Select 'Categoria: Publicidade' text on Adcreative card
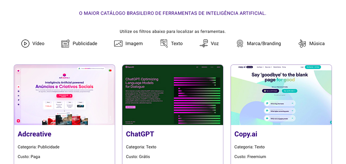346x164 pixels. pos(39,147)
